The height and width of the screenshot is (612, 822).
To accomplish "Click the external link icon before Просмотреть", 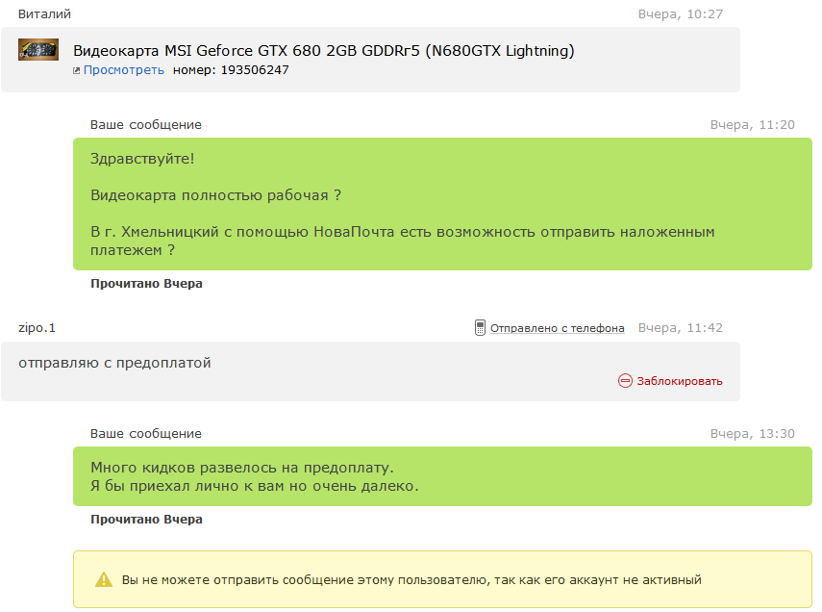I will tap(77, 70).
